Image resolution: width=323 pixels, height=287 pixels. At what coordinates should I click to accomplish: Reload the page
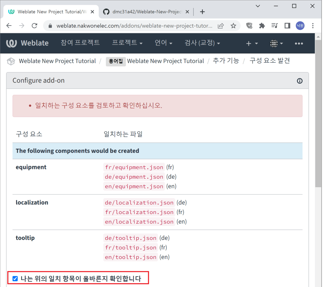point(35,26)
